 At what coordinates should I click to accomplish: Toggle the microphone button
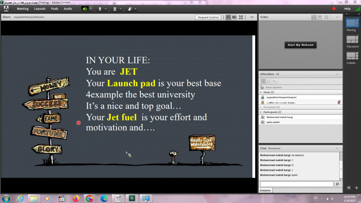100,9
